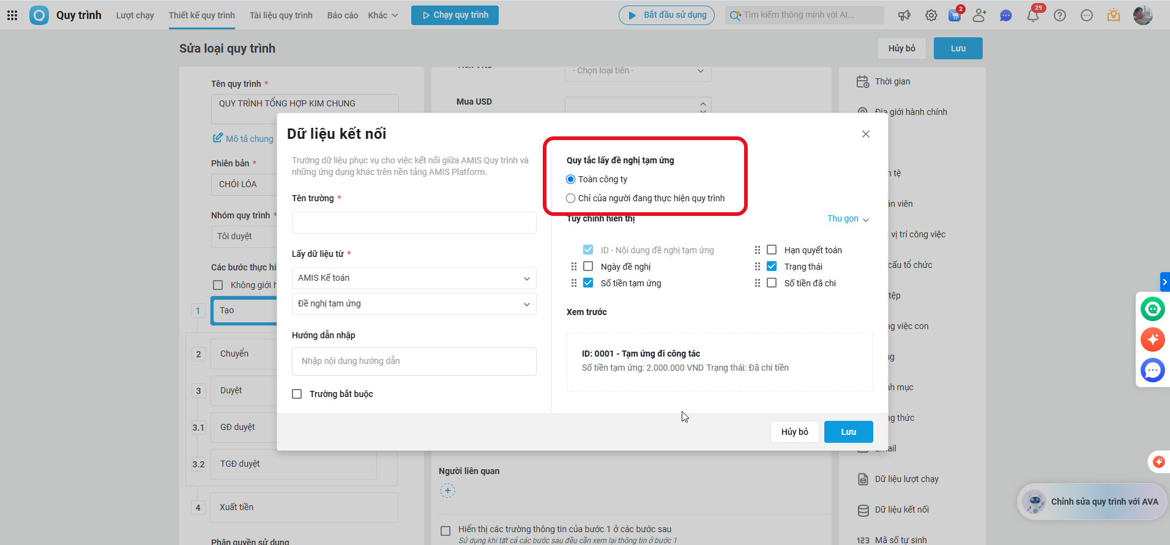Click the Dữ liệu lượt chạy document icon
Viewport: 1170px width, 545px height.
863,479
